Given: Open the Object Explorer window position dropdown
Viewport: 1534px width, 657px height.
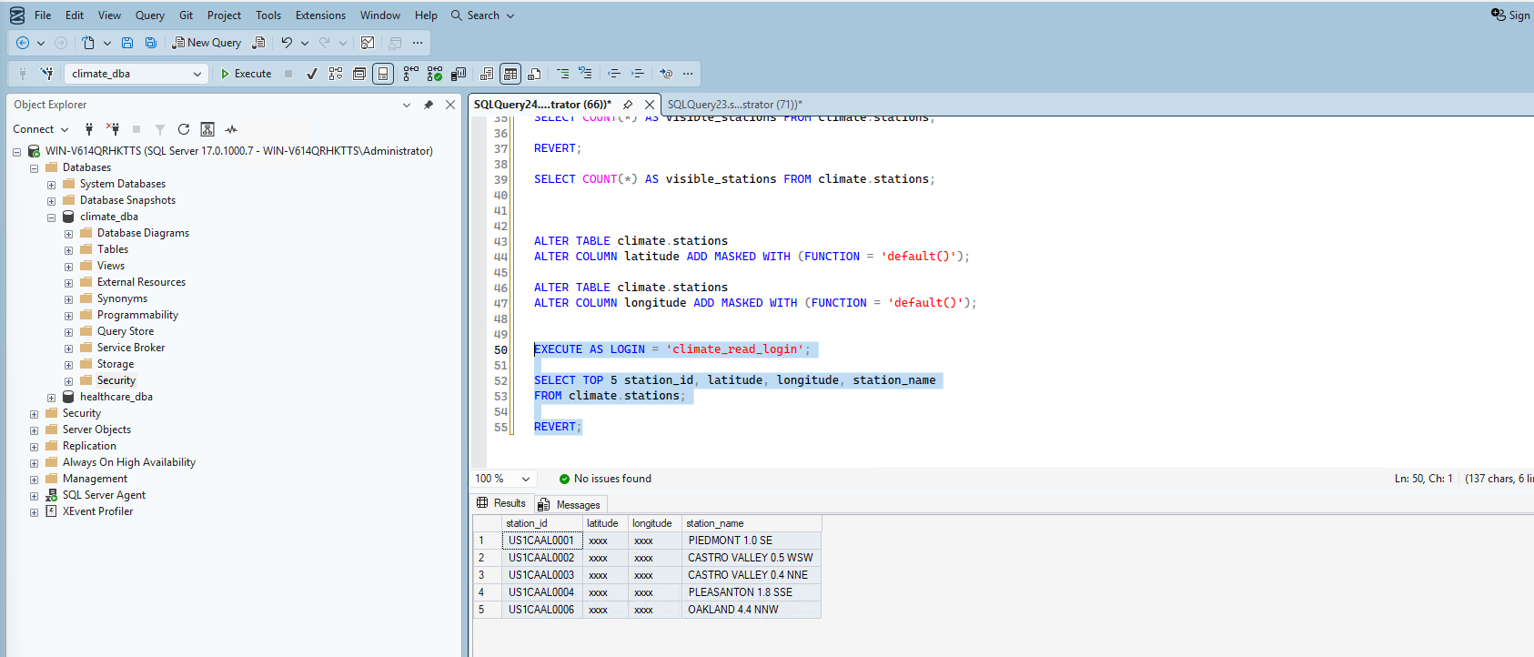Looking at the screenshot, I should coord(407,105).
